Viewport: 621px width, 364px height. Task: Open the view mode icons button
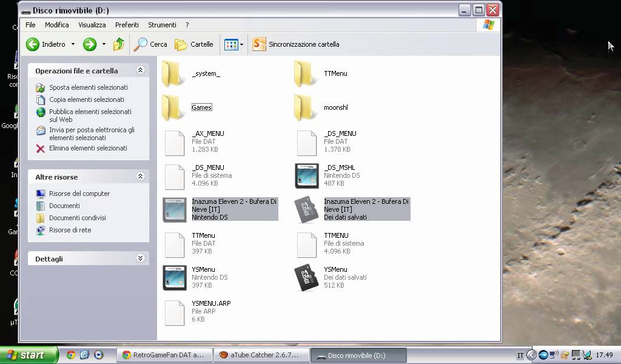231,44
